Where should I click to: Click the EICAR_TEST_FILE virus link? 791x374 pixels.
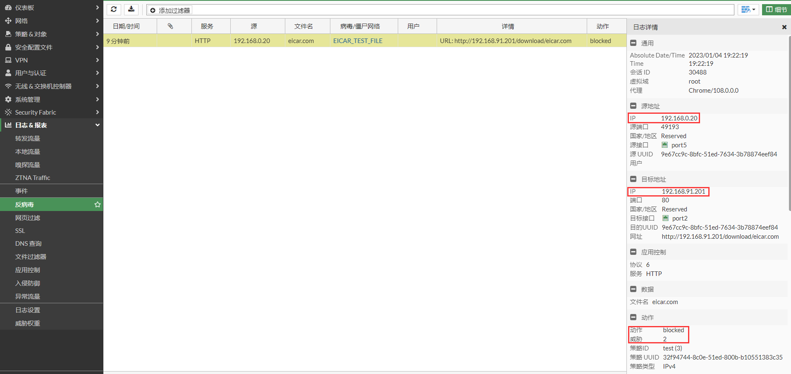click(358, 41)
